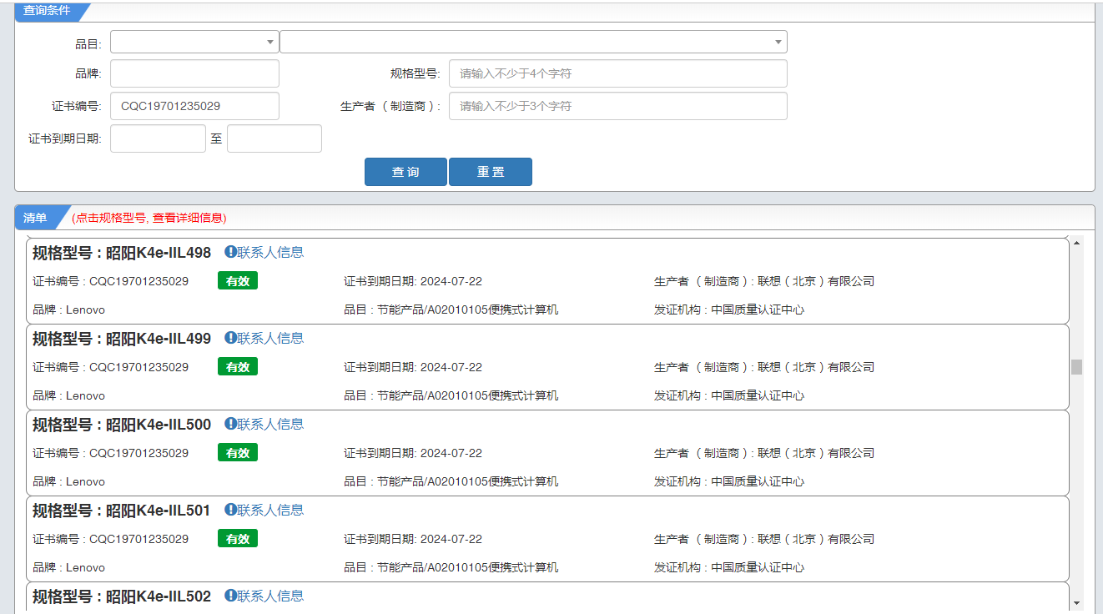This screenshot has height=614, width=1103.
Task: Click 品目 节能产品 text in IIL501 card
Action: (x=451, y=567)
